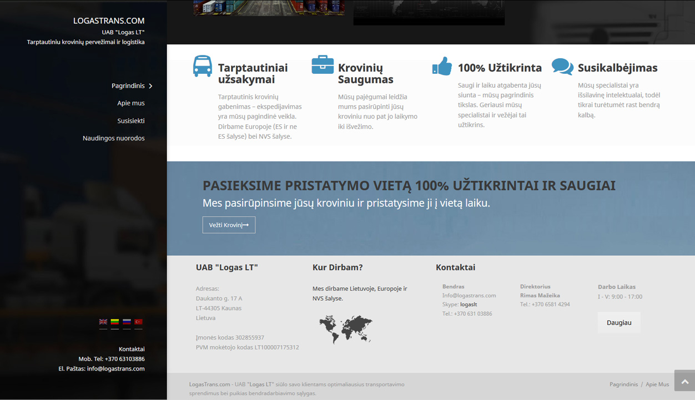Click the Kontaktai footer heading
This screenshot has width=695, height=400.
click(455, 267)
